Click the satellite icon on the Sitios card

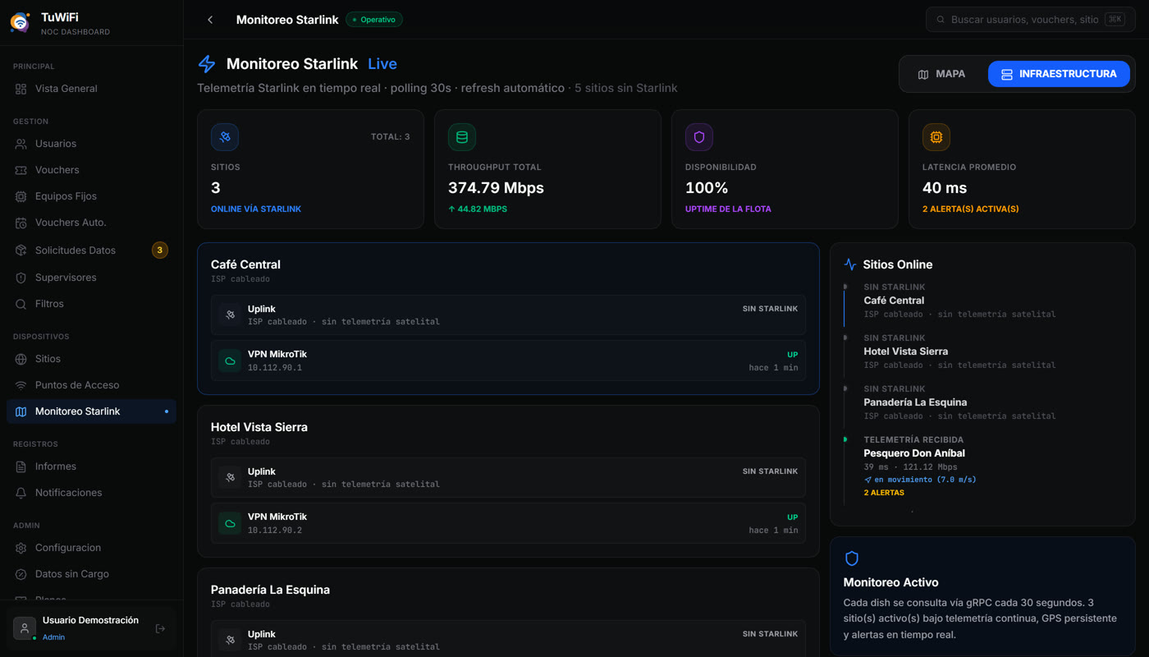[x=225, y=137]
